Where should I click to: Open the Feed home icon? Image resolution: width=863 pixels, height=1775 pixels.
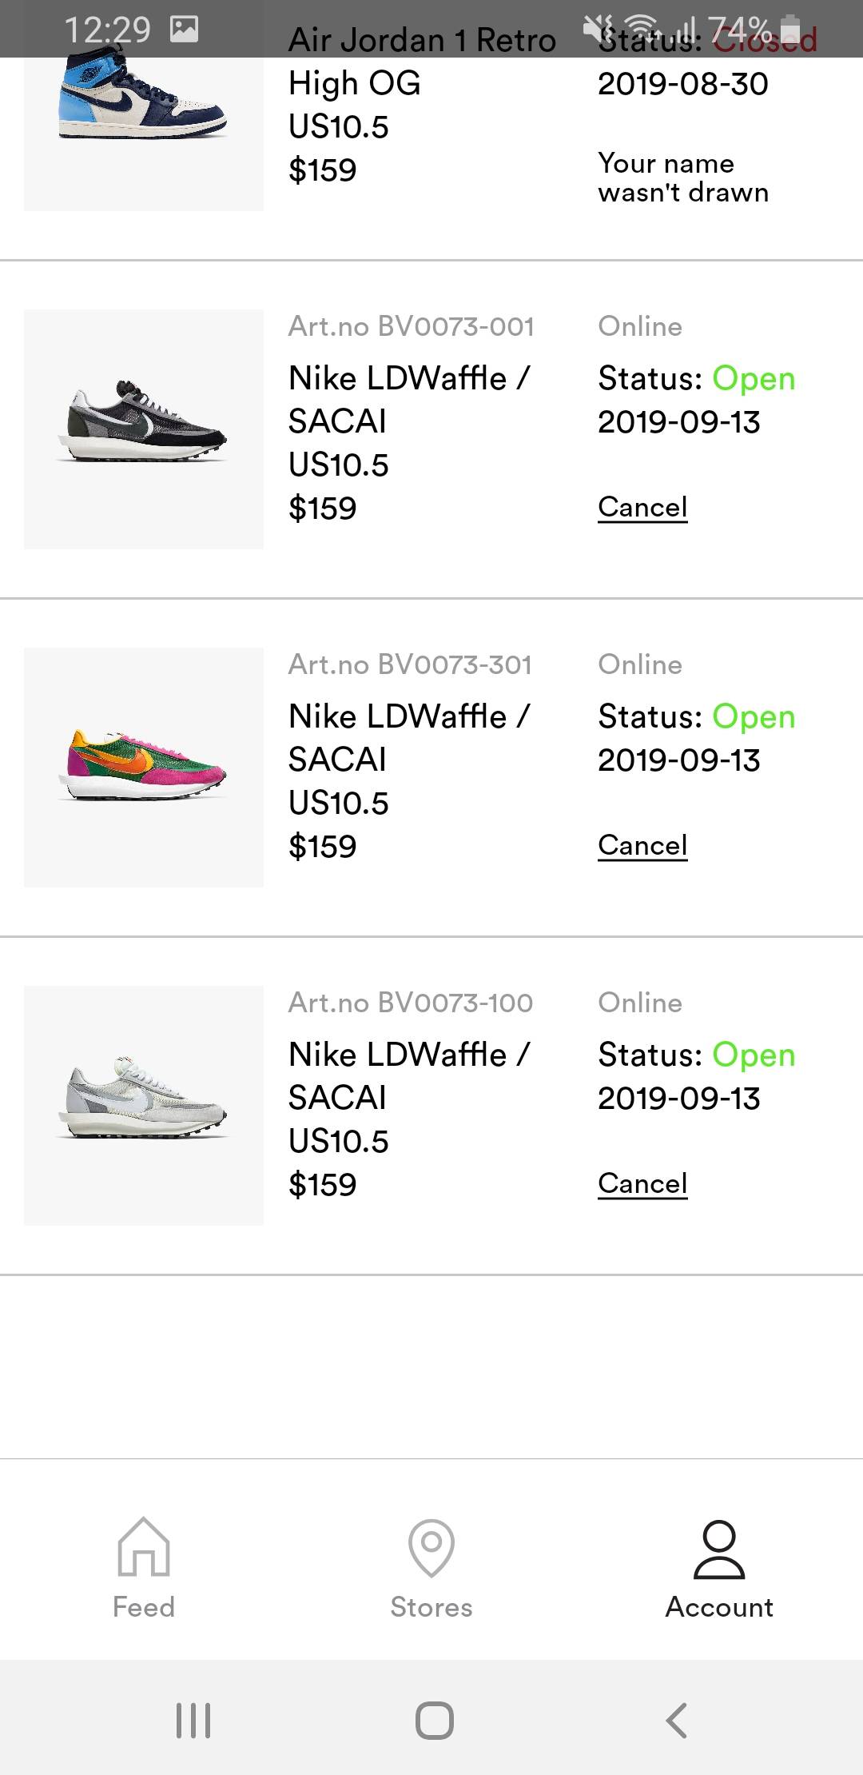tap(144, 1547)
